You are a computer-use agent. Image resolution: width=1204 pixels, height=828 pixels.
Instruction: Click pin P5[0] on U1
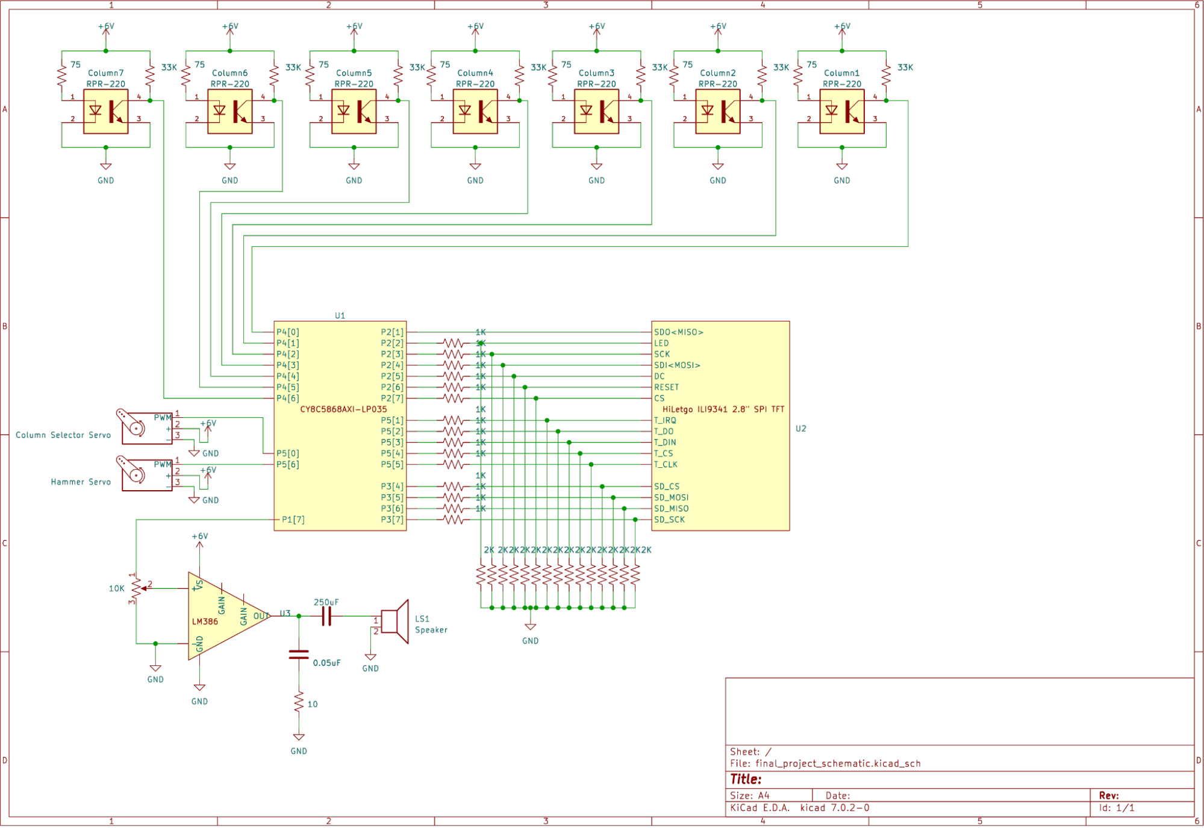coord(287,453)
